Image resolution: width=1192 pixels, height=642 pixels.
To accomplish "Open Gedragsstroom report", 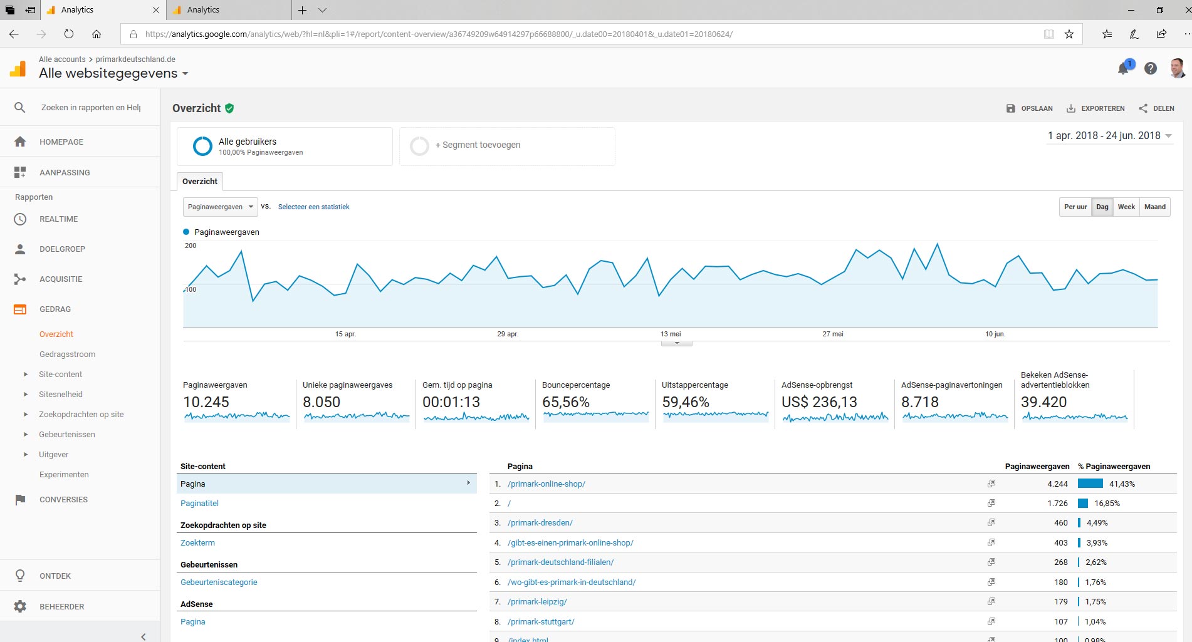I will [68, 355].
